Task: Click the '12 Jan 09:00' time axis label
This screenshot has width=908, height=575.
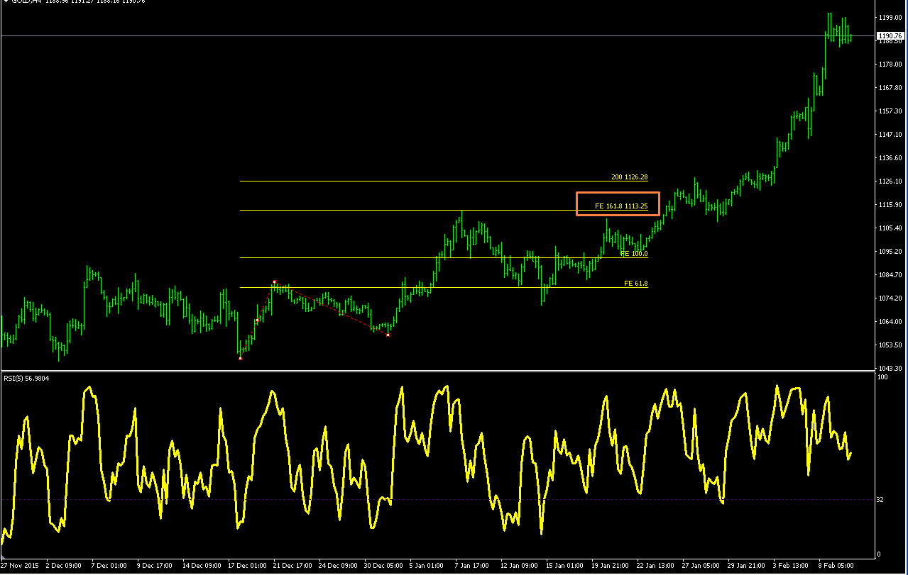Action: pos(519,566)
